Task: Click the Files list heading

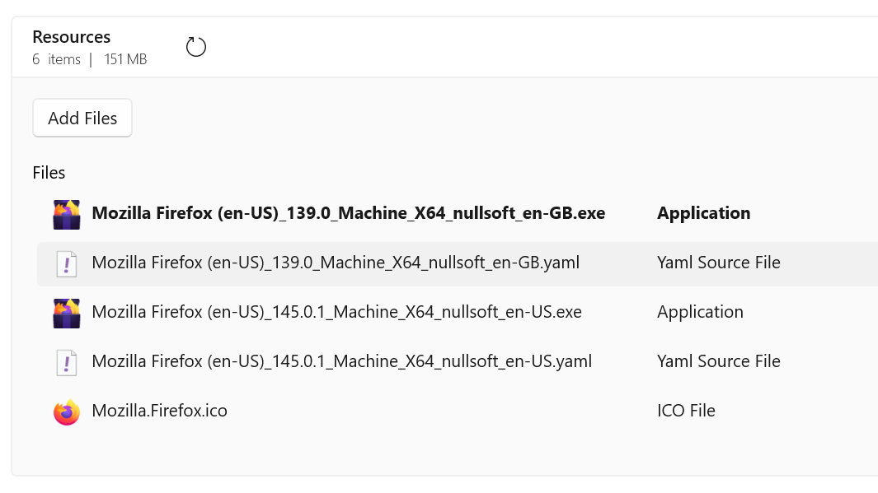Action: pyautogui.click(x=49, y=173)
